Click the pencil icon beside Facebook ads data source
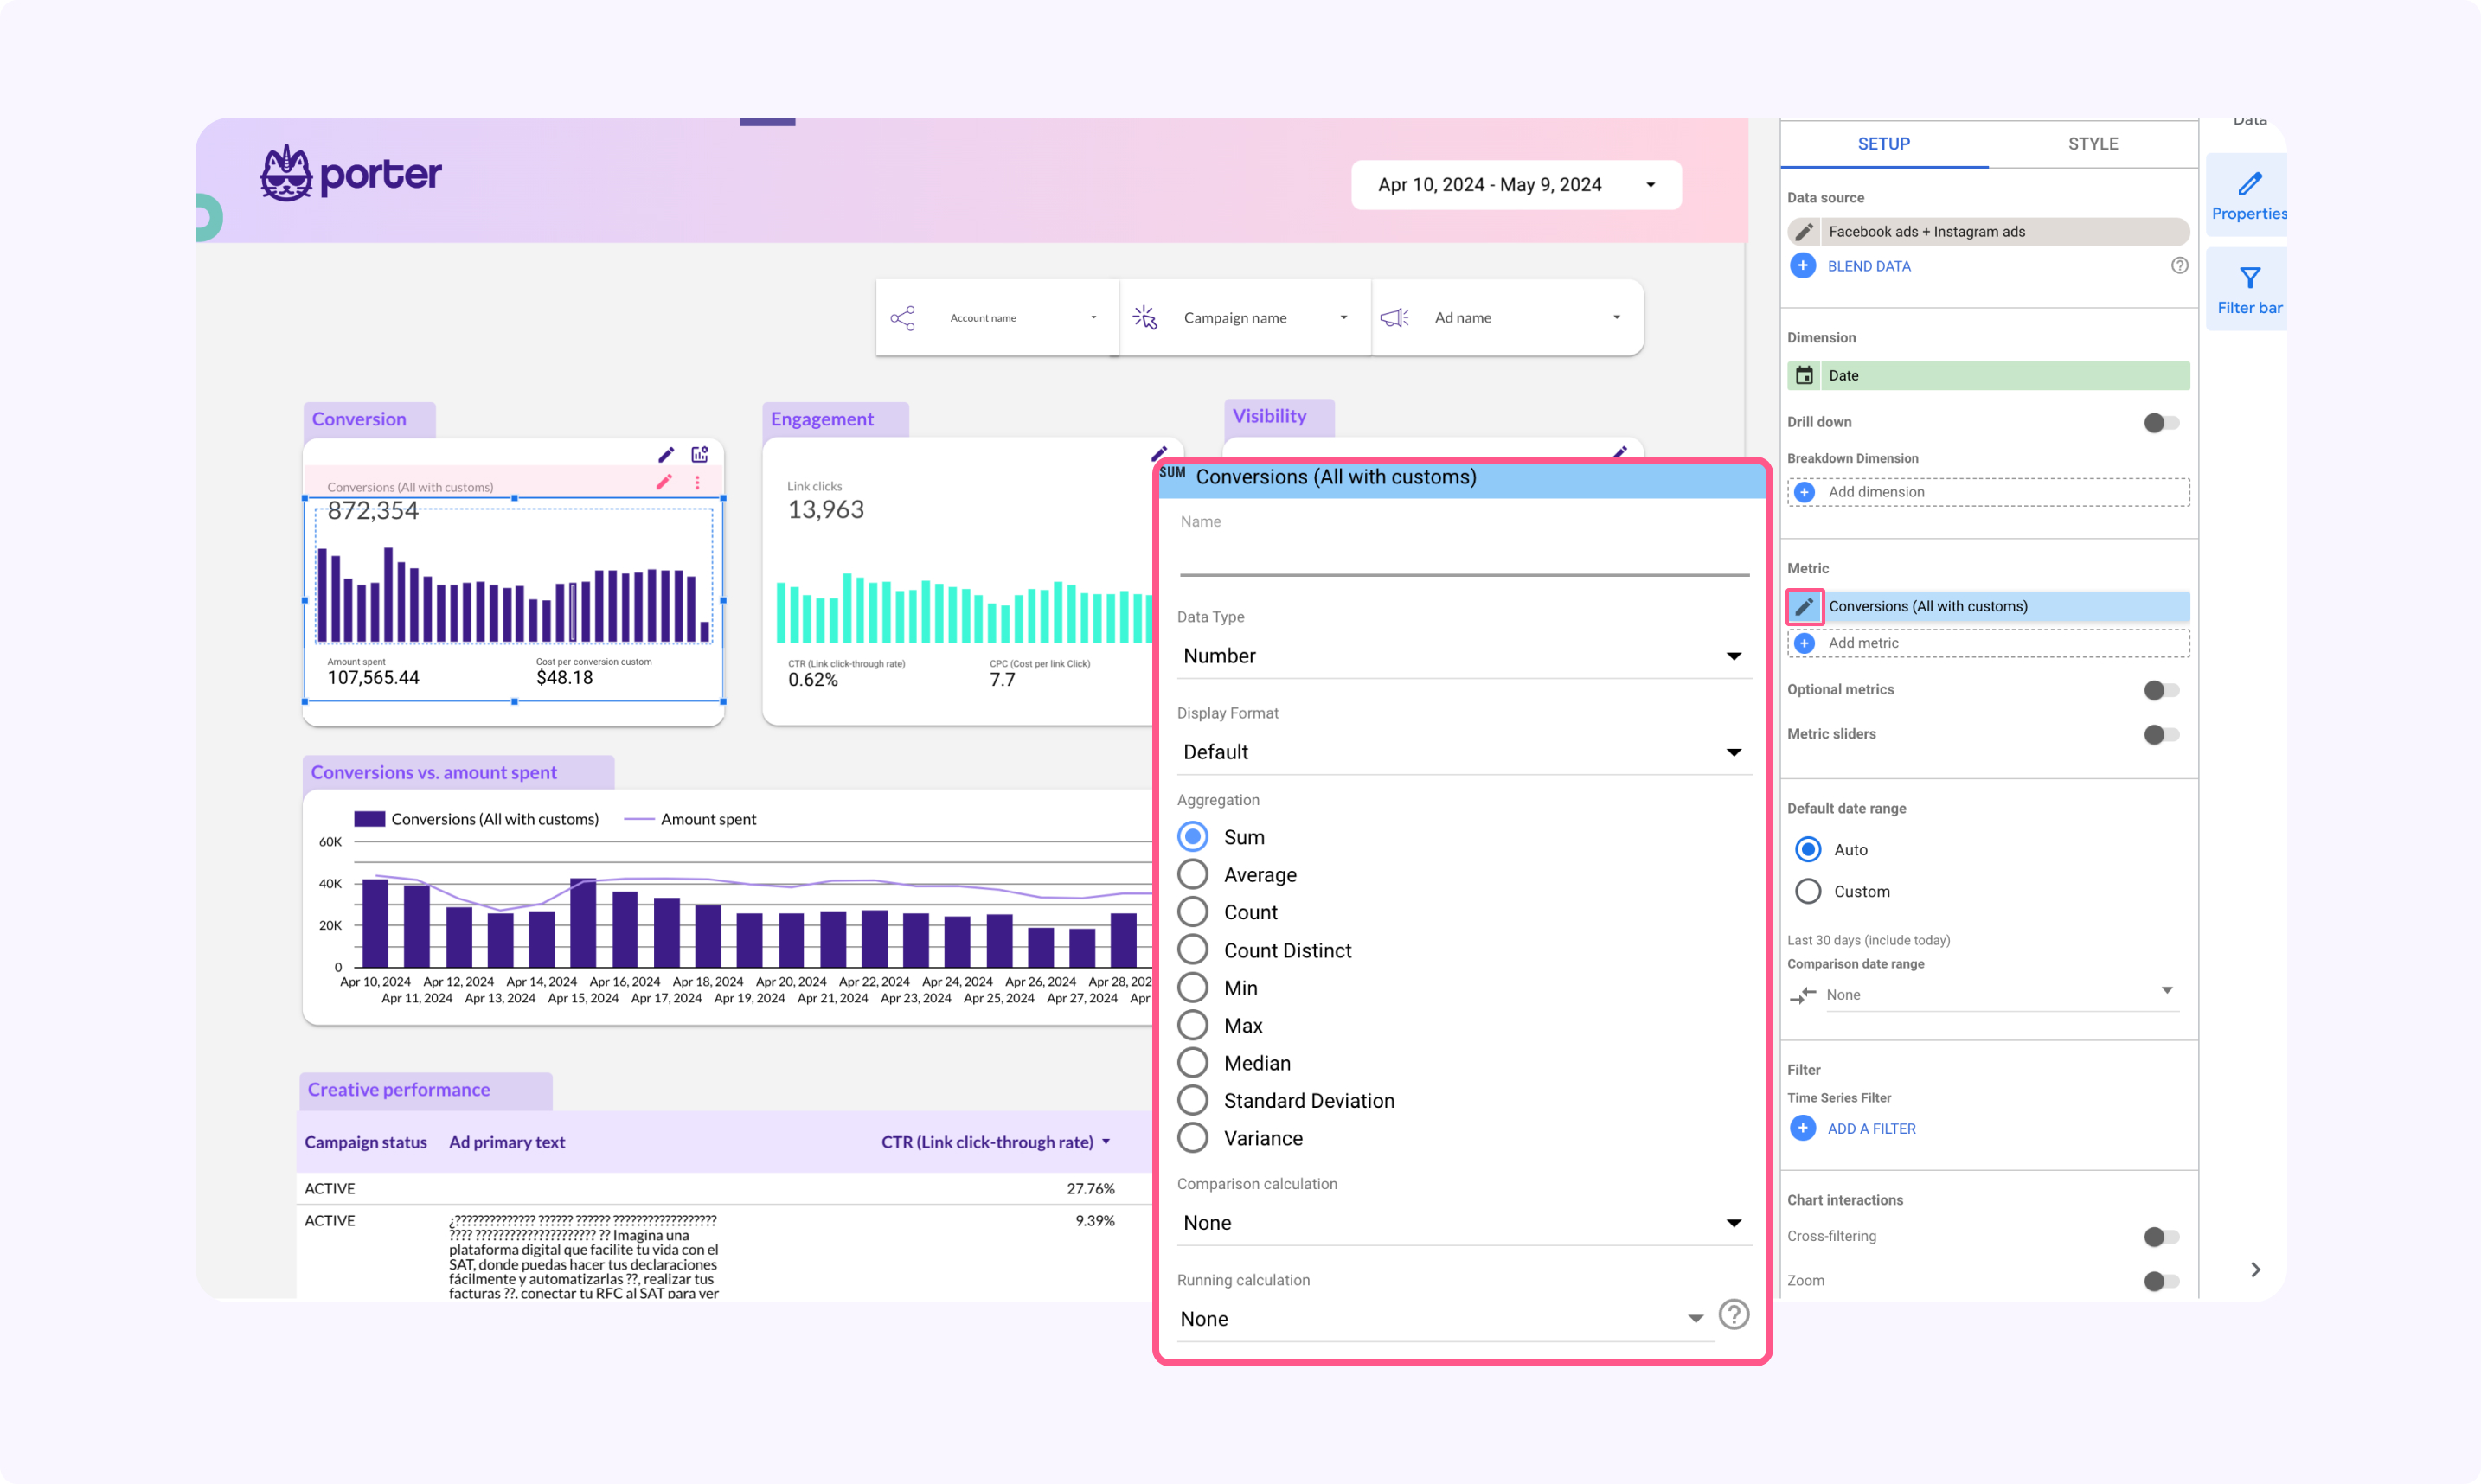The height and width of the screenshot is (1484, 2481). 1804,232
